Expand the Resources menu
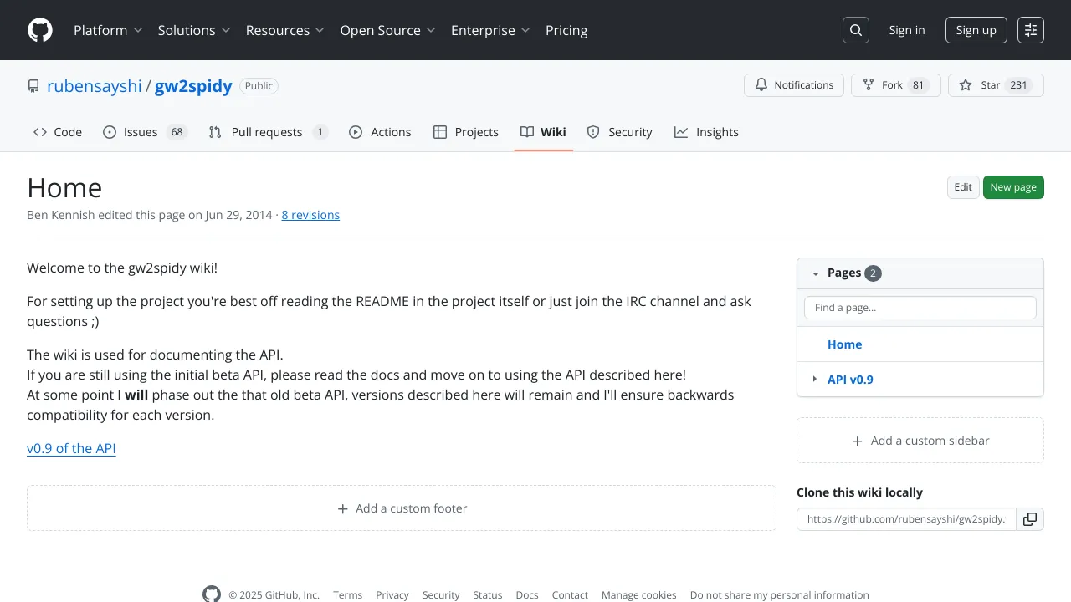The height and width of the screenshot is (602, 1071). (284, 30)
